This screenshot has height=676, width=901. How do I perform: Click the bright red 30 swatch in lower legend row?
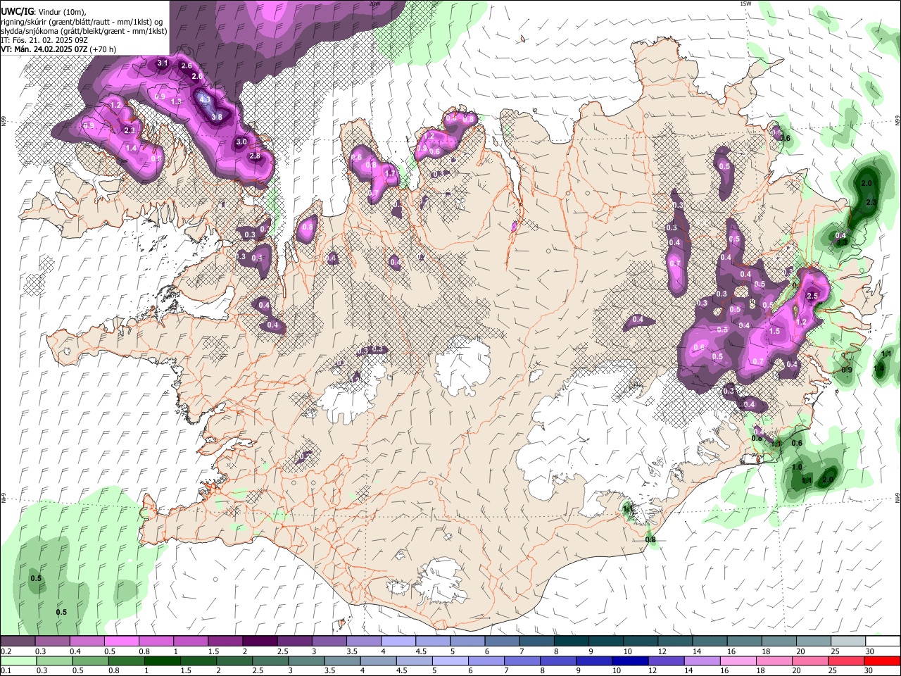click(x=882, y=661)
